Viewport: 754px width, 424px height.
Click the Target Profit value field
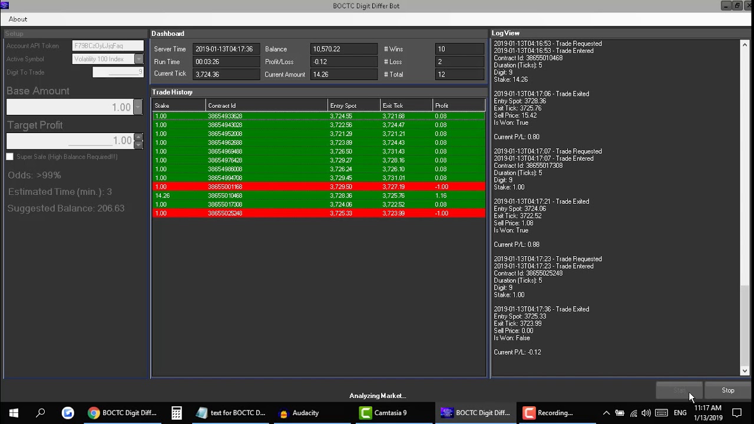tap(70, 141)
